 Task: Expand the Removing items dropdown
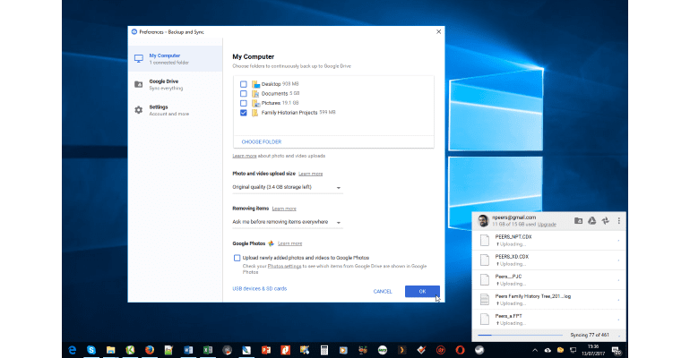pyautogui.click(x=287, y=222)
